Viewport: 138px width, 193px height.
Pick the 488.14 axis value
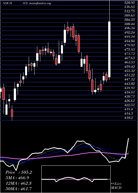pyautogui.click(x=129, y=37)
